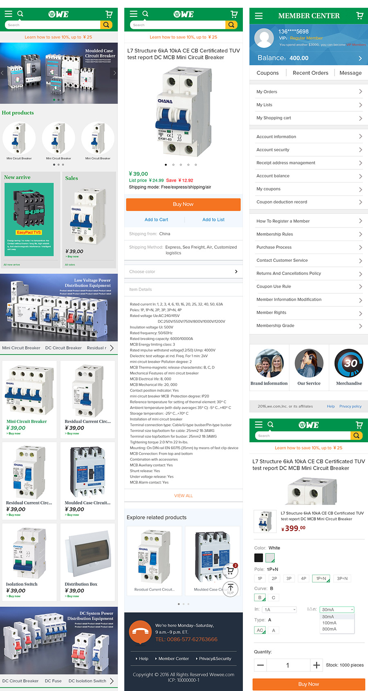
Task: Choose the 2P pole option
Action: click(274, 578)
